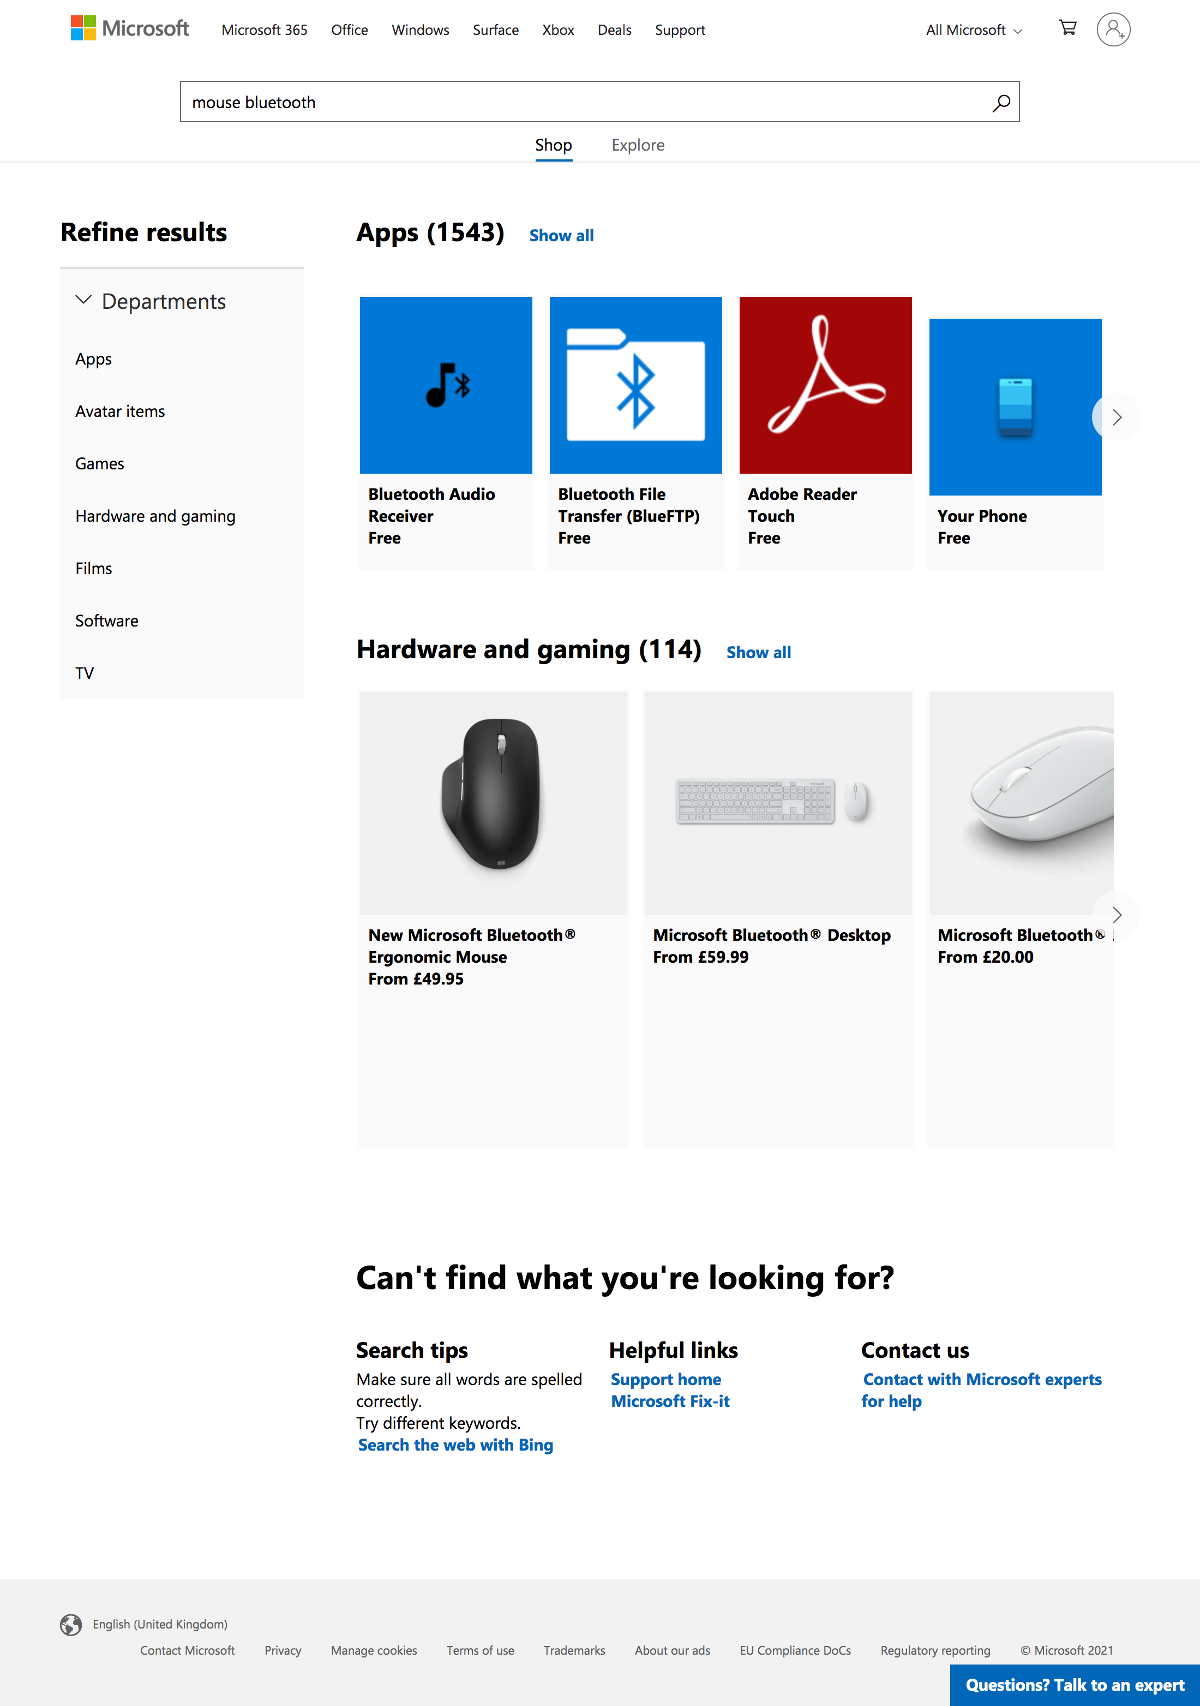Image resolution: width=1200 pixels, height=1706 pixels.
Task: Open the shopping cart
Action: [1068, 28]
